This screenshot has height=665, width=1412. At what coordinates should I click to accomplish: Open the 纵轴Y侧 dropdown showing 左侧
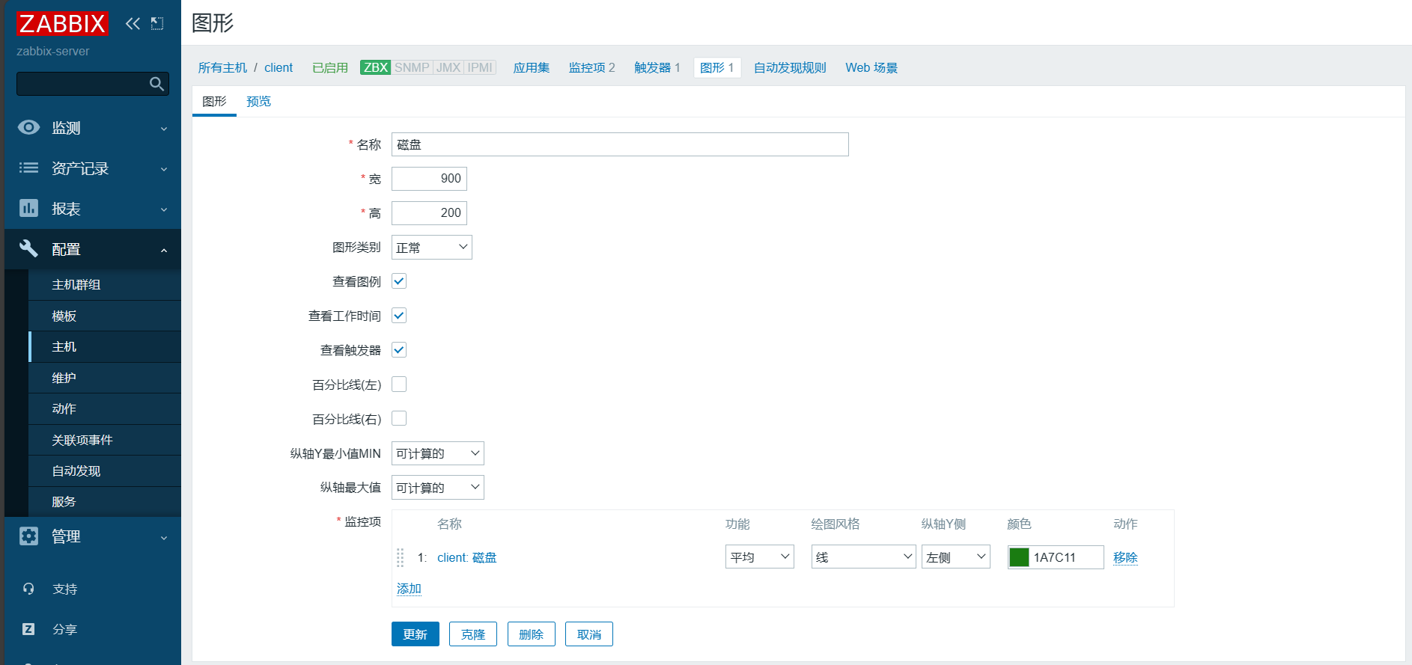tap(956, 557)
